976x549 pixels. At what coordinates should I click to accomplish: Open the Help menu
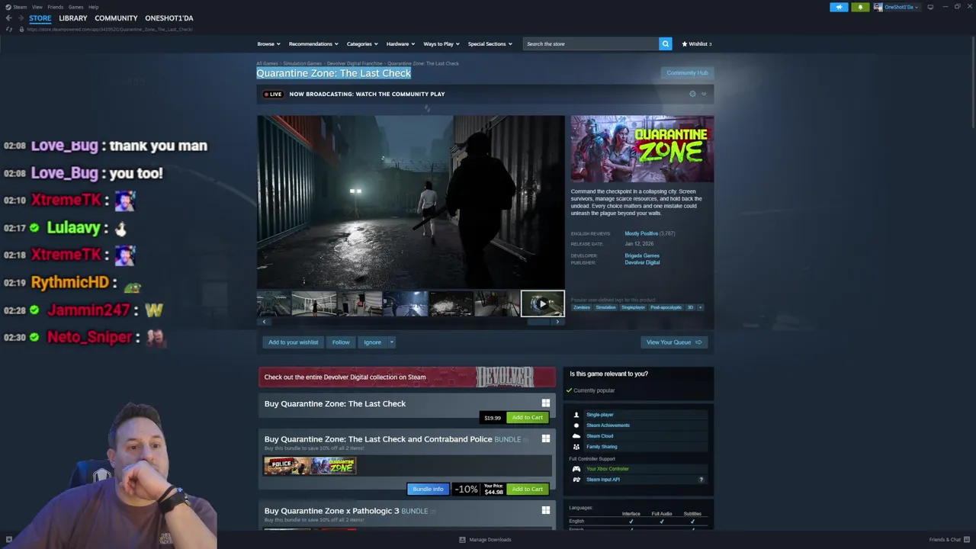[93, 7]
